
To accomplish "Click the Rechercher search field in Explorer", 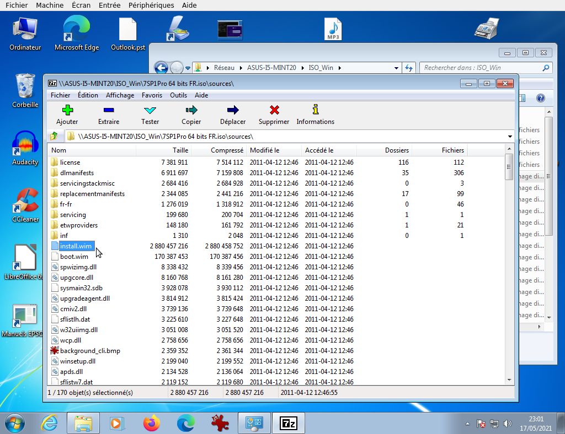I will point(480,68).
